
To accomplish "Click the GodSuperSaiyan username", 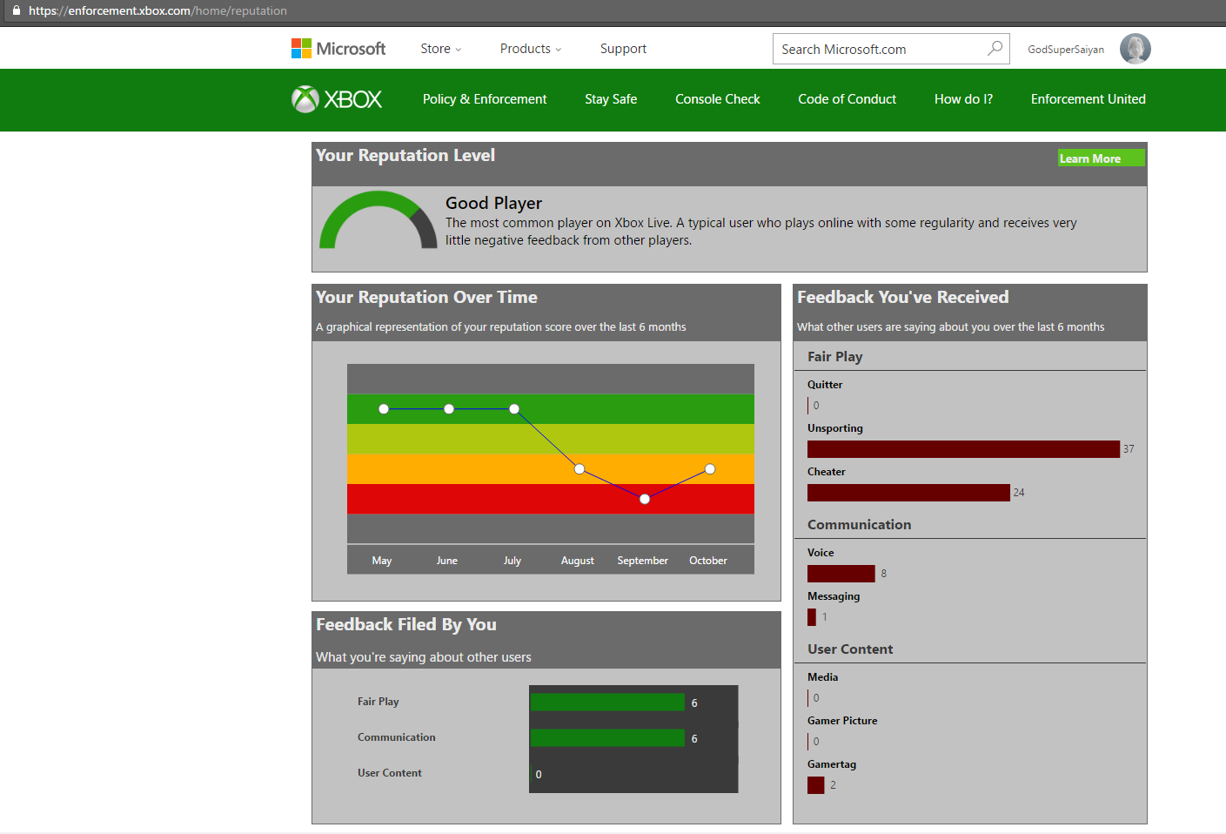I will [1066, 50].
